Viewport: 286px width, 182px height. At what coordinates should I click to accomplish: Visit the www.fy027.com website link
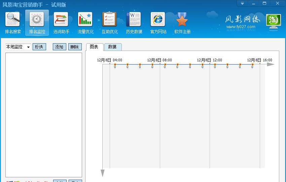click(x=241, y=27)
